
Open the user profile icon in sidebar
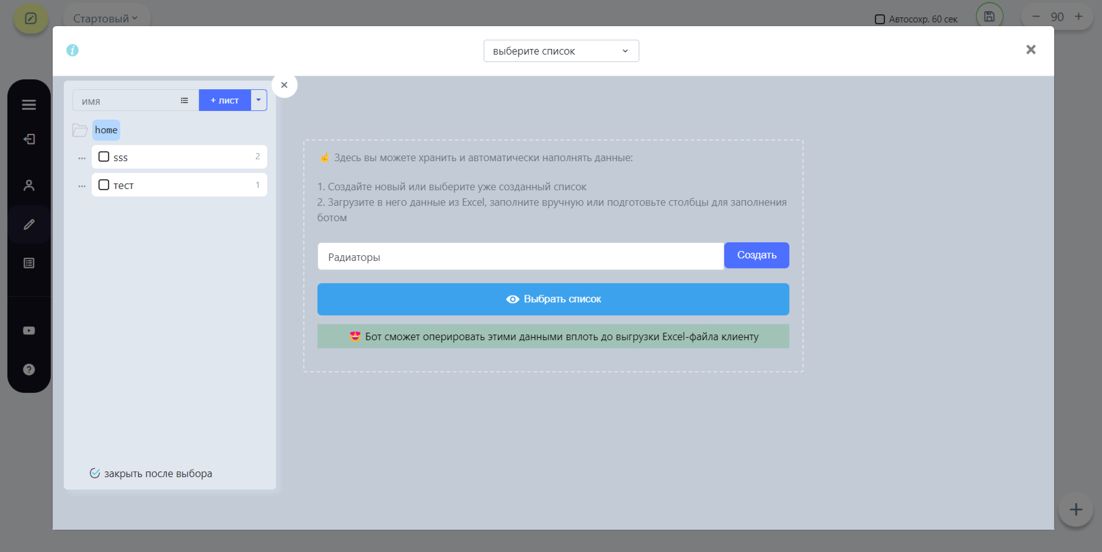pos(29,185)
